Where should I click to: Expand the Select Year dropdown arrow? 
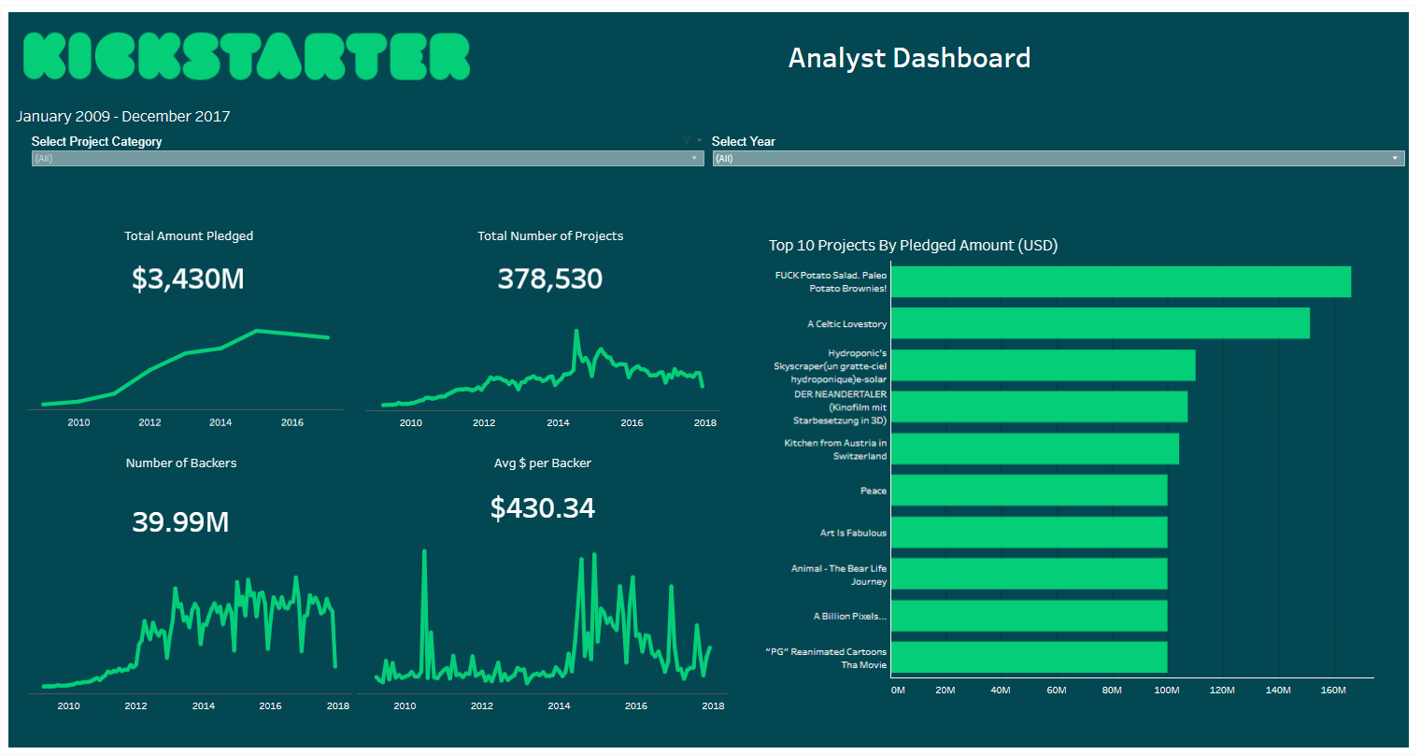click(1396, 158)
